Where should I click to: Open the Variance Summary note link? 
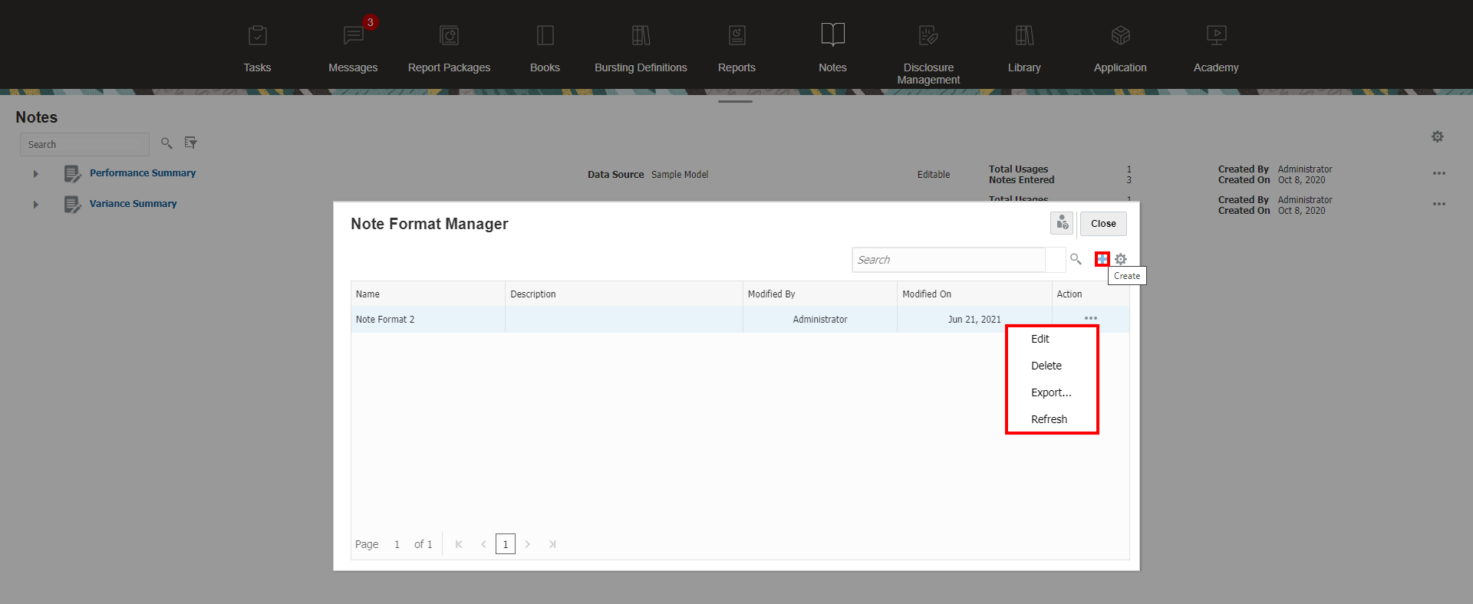133,204
